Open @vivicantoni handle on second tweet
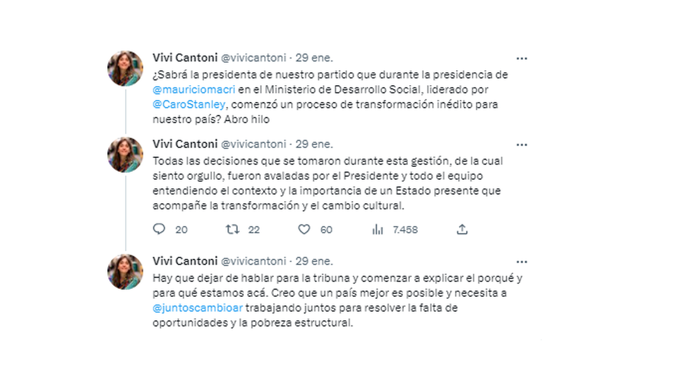Image resolution: width=673 pixels, height=378 pixels. [x=253, y=144]
